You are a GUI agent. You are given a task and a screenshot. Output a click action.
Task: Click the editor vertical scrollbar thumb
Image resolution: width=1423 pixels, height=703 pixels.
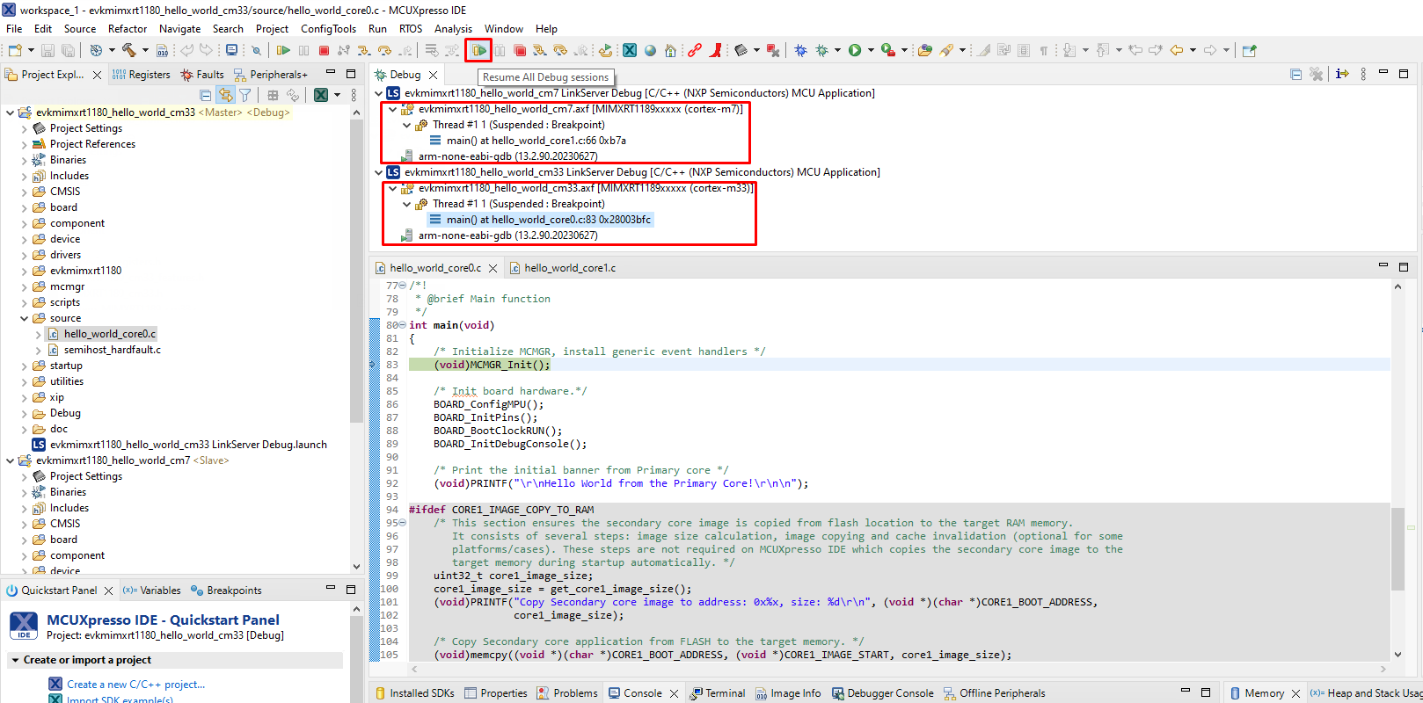(1397, 549)
